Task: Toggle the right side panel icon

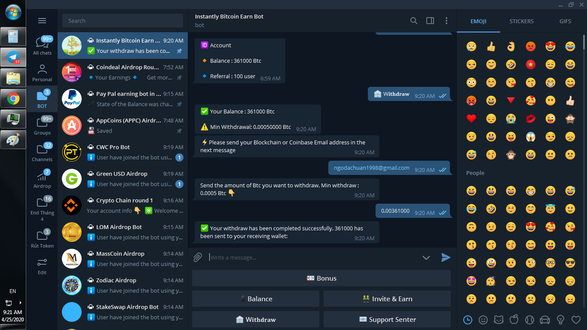Action: click(430, 21)
